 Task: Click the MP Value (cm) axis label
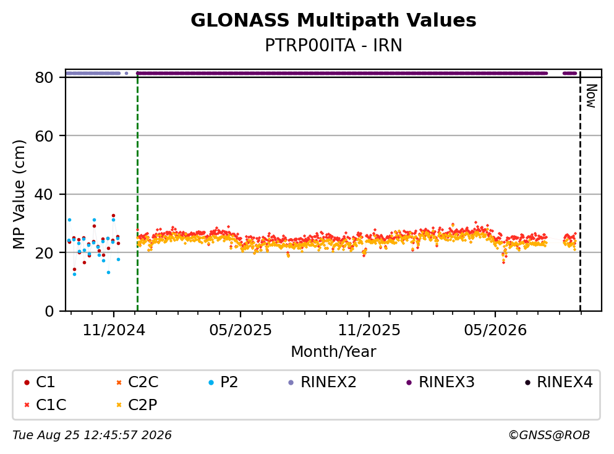[19, 194]
